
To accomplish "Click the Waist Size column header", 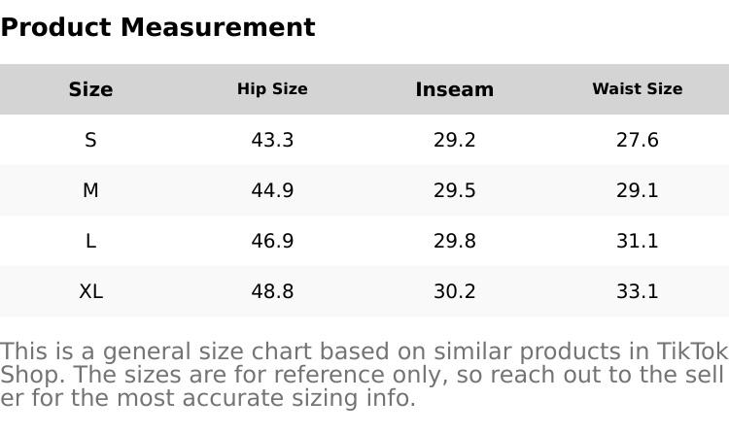I will pyautogui.click(x=637, y=89).
